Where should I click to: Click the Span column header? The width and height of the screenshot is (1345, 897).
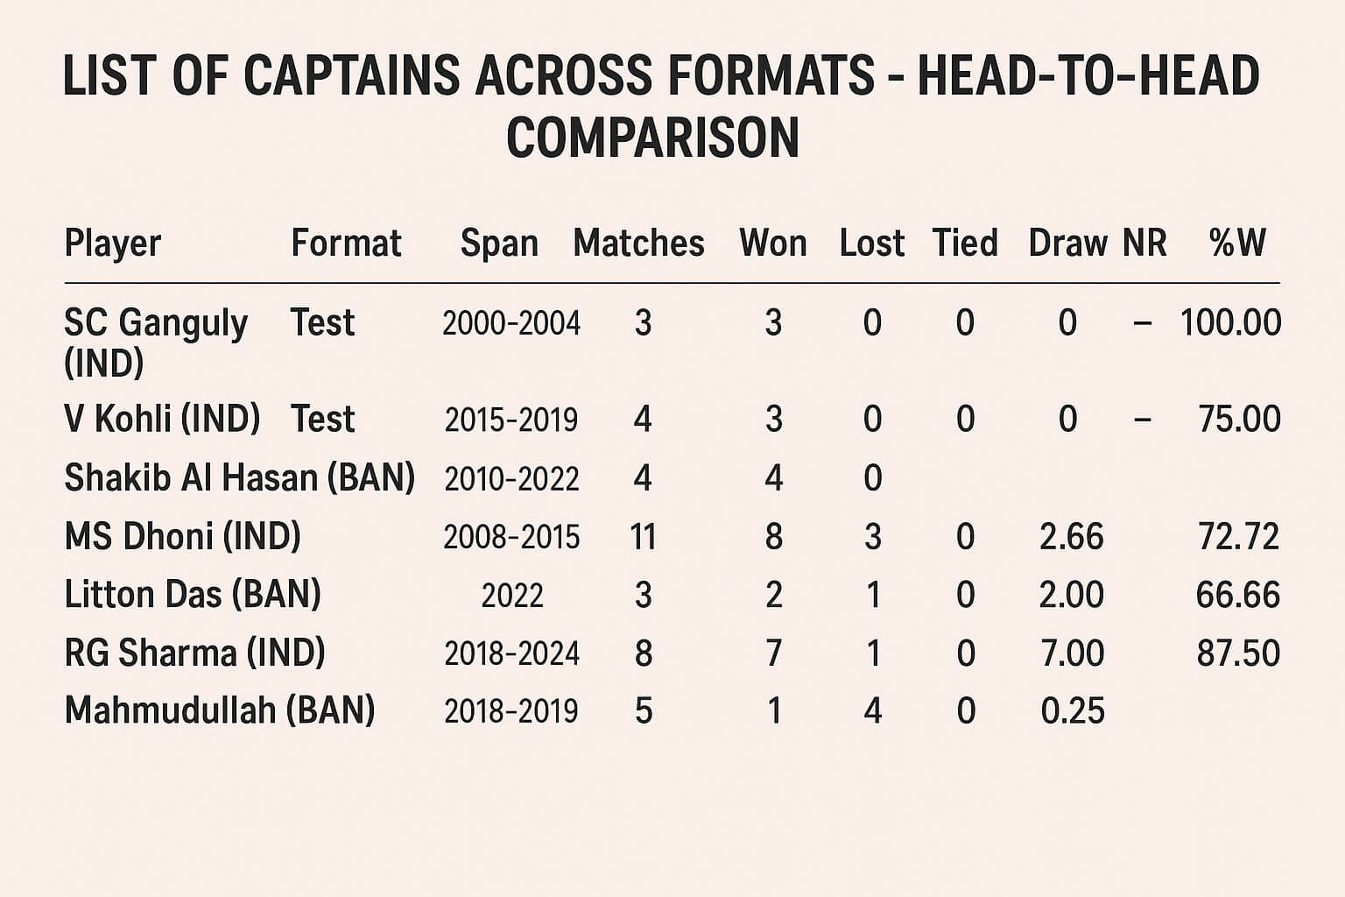(x=499, y=243)
